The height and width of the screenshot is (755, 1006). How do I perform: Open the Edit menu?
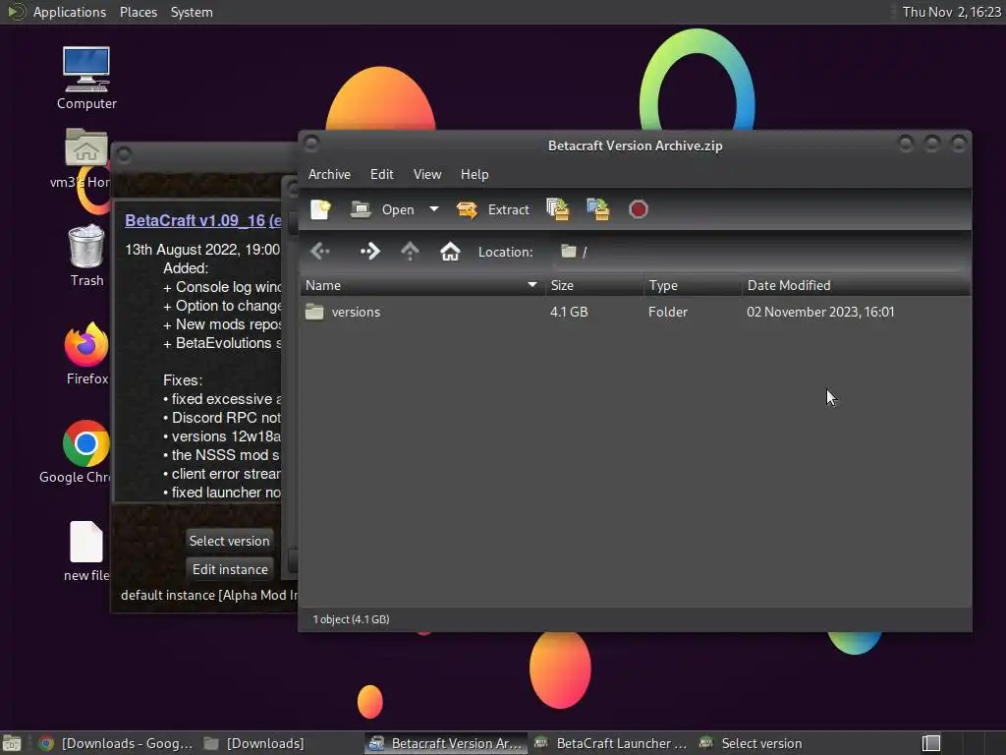(x=382, y=174)
